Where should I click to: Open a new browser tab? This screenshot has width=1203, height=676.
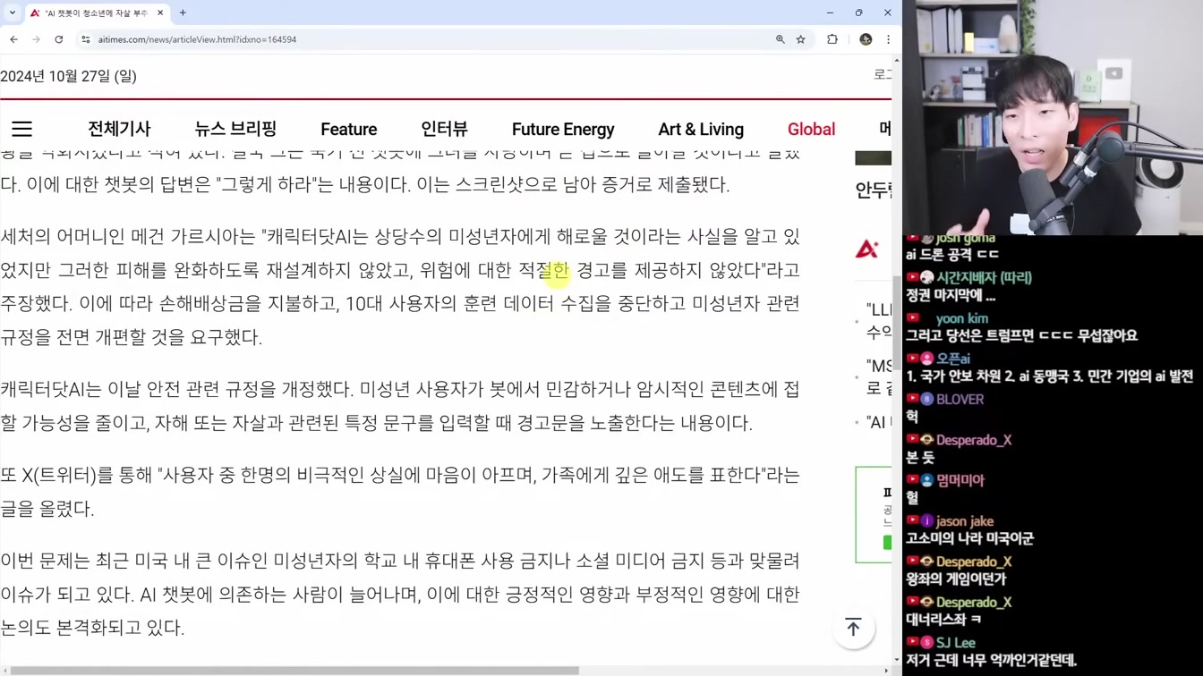[183, 13]
